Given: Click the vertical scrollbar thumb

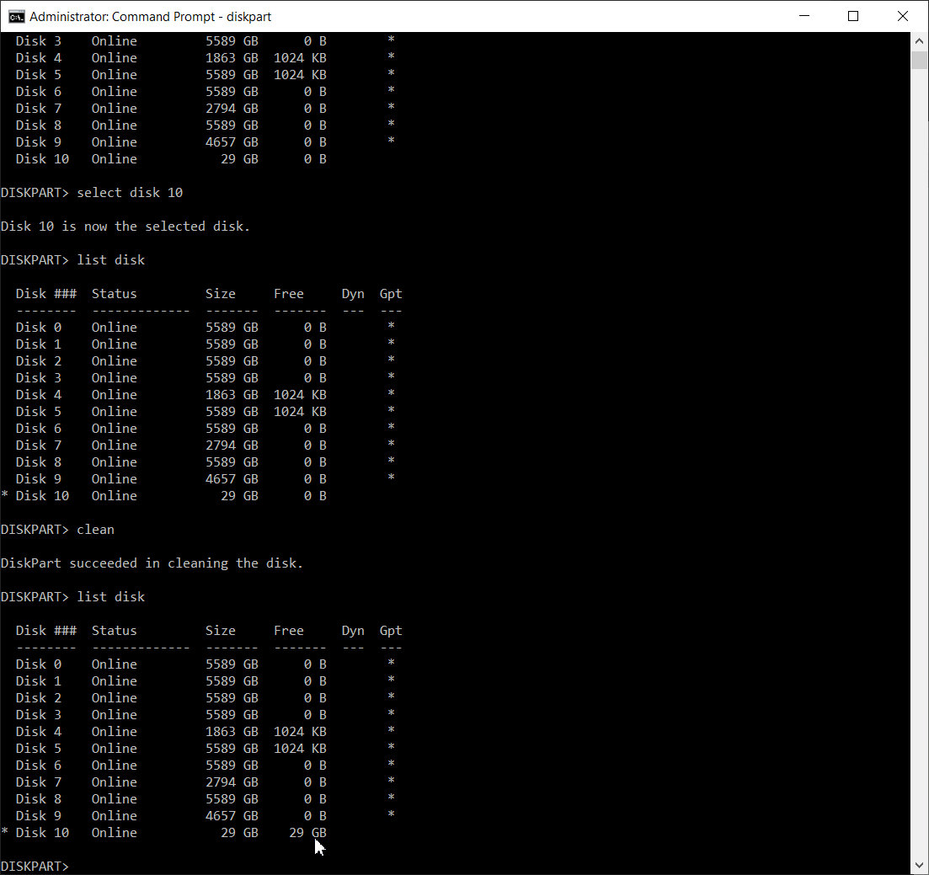Looking at the screenshot, I should click(x=919, y=61).
